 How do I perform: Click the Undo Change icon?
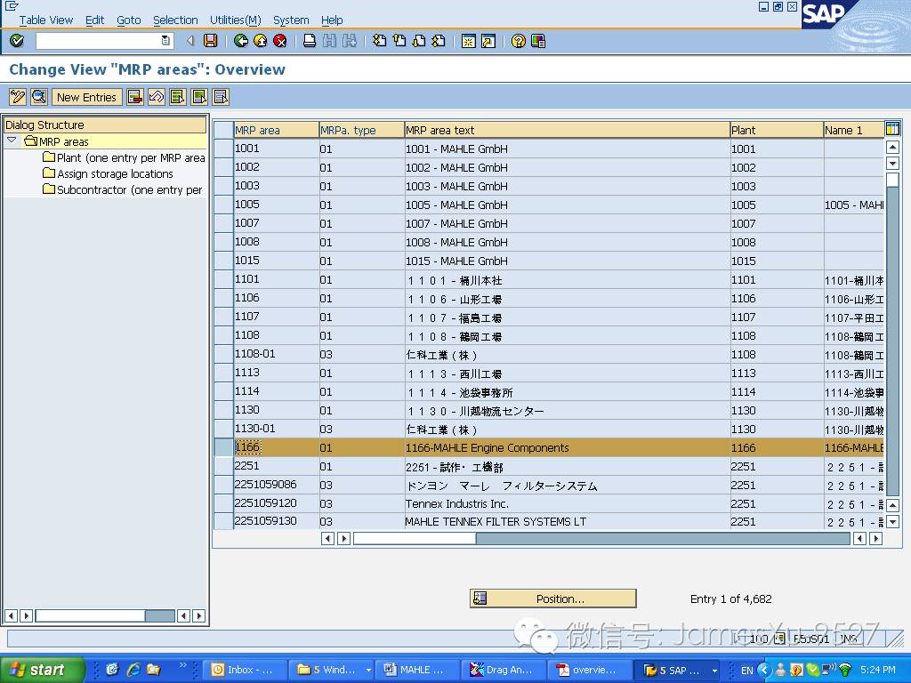click(157, 97)
